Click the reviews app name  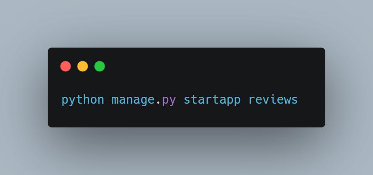coord(273,99)
